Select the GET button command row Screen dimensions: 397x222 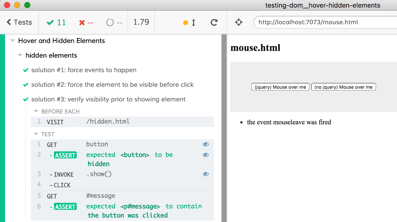pyautogui.click(x=122, y=145)
